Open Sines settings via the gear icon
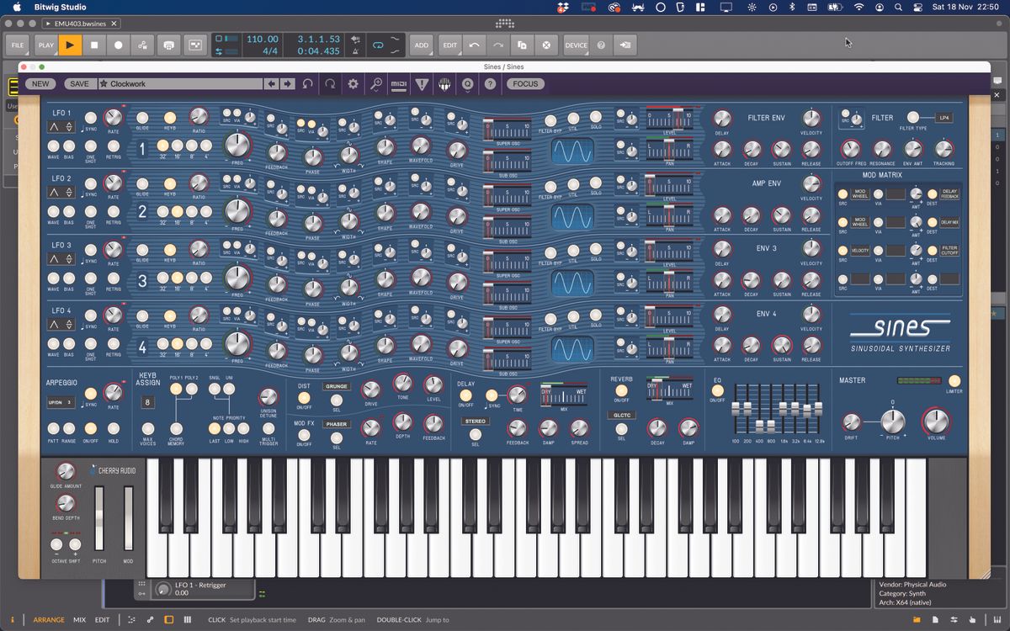 coord(353,84)
